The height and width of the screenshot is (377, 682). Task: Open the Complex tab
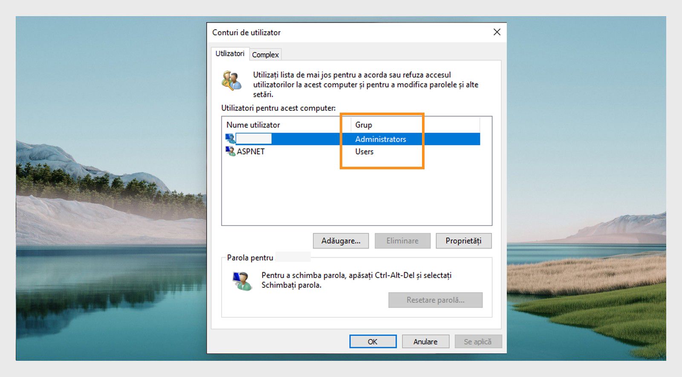click(x=265, y=55)
